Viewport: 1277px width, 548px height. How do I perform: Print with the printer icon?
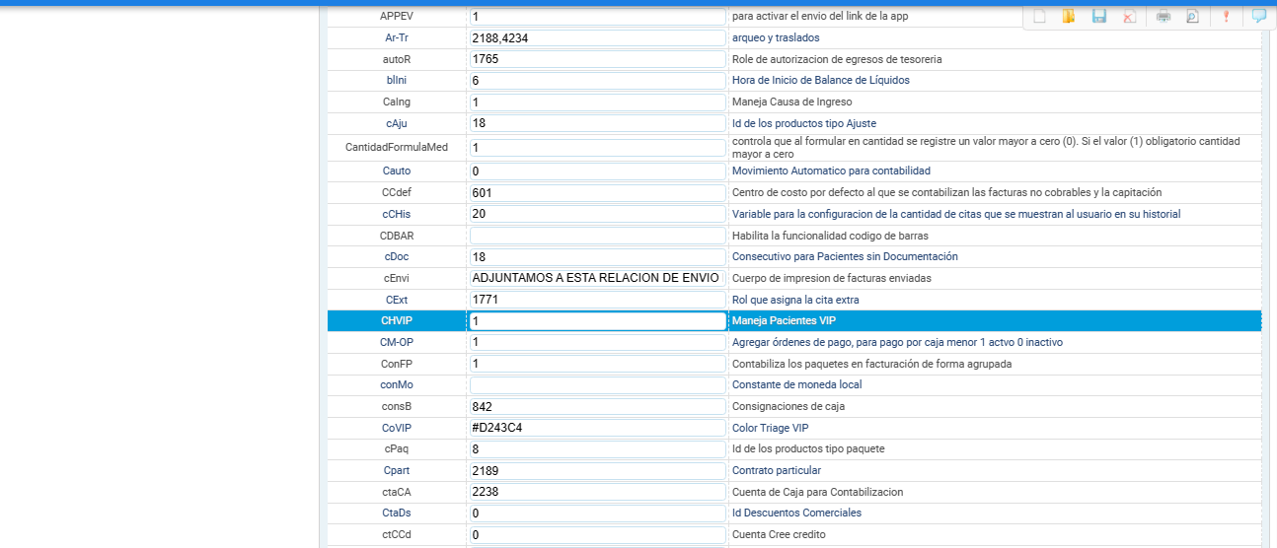1164,16
